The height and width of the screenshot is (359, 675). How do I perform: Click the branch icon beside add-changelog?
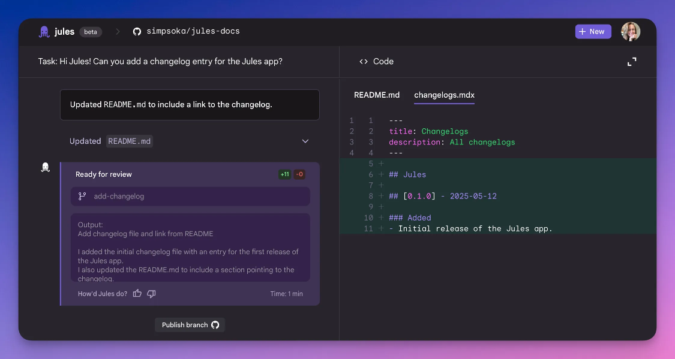[81, 197]
